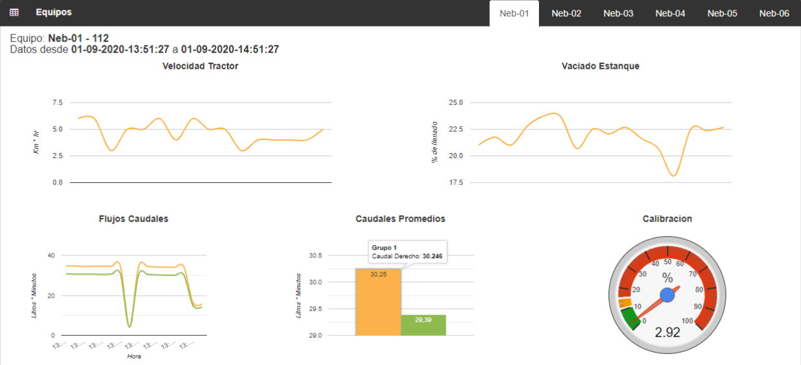Screen dimensions: 801x365
Task: Select the Neb-01 tab
Action: click(x=514, y=13)
